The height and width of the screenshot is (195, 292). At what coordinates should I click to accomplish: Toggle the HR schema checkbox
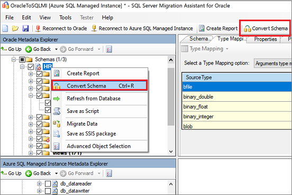(x=31, y=67)
